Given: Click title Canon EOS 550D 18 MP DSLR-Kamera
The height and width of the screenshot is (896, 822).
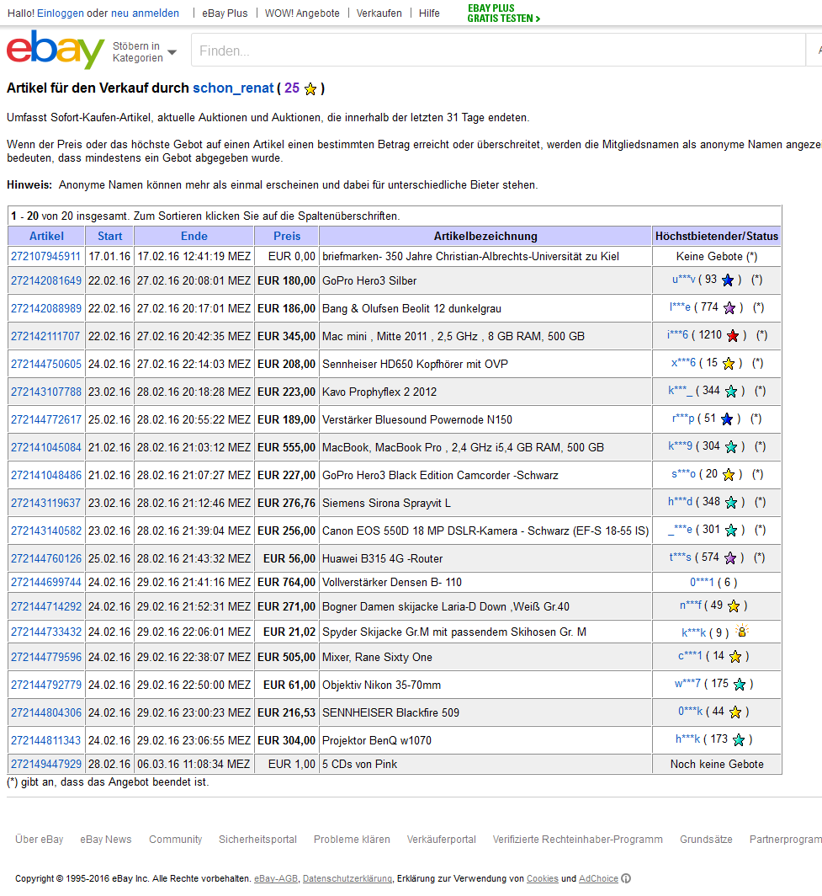Looking at the screenshot, I should pyautogui.click(x=485, y=531).
